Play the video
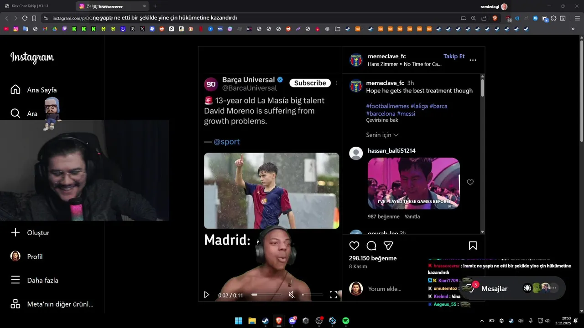 206,295
